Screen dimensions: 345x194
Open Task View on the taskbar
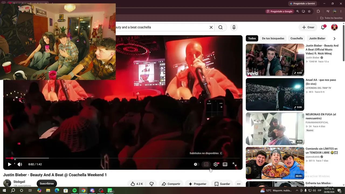(30, 190)
